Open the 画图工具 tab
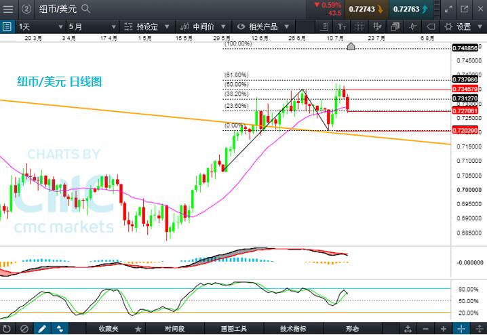Viewport: 487px width, 335px height. coord(233,329)
